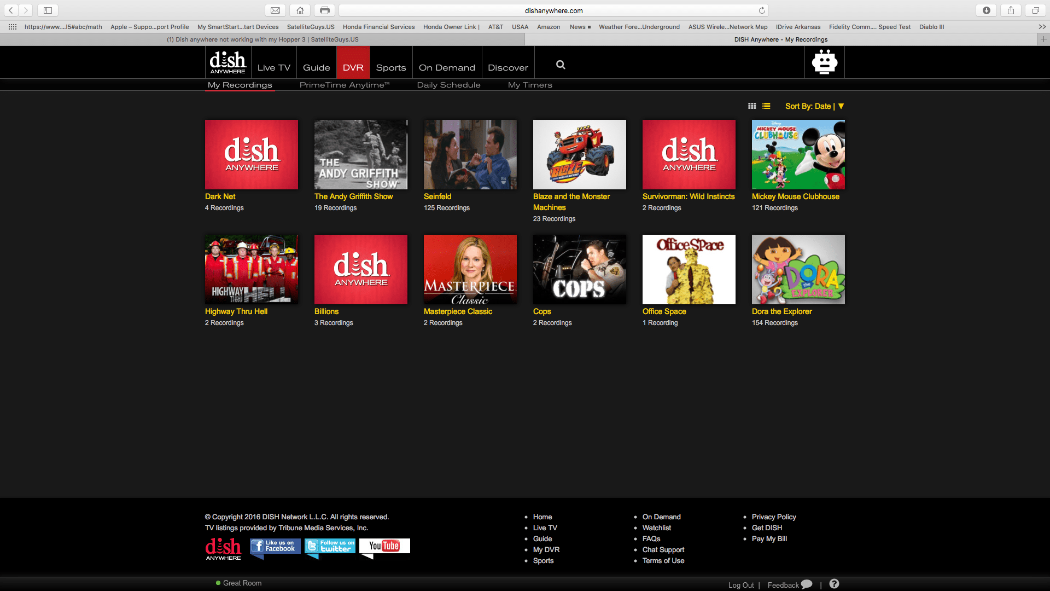Click the Safari back arrow button
This screenshot has height=591, width=1050.
11,10
